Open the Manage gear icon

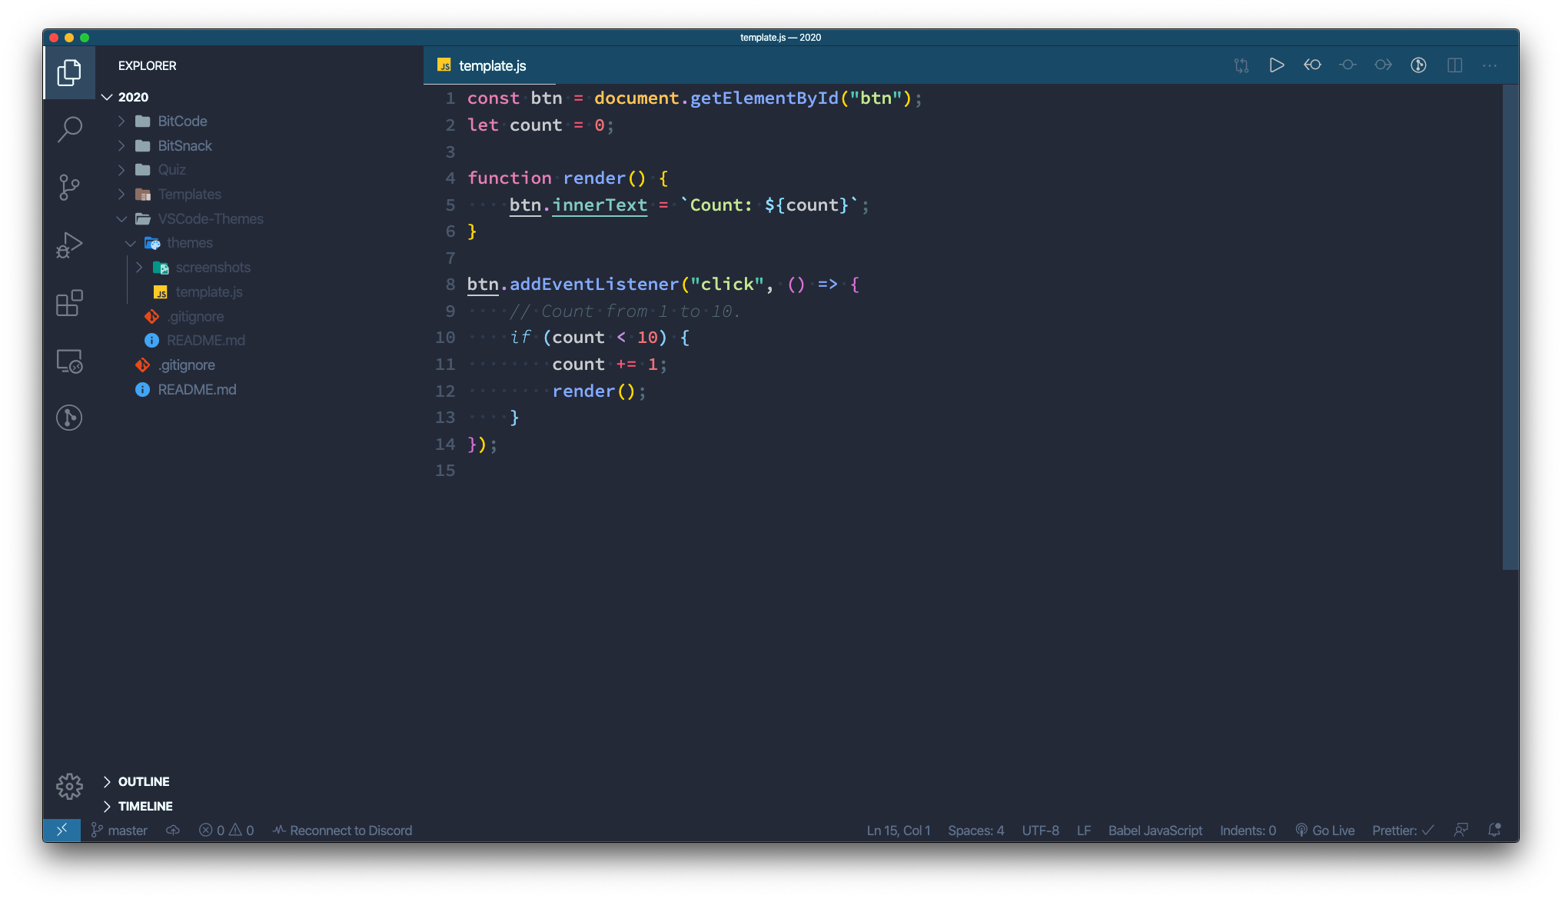69,786
